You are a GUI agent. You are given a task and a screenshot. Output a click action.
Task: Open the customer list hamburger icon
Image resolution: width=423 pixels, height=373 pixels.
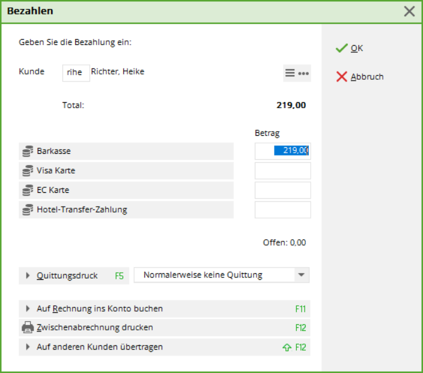pyautogui.click(x=290, y=73)
